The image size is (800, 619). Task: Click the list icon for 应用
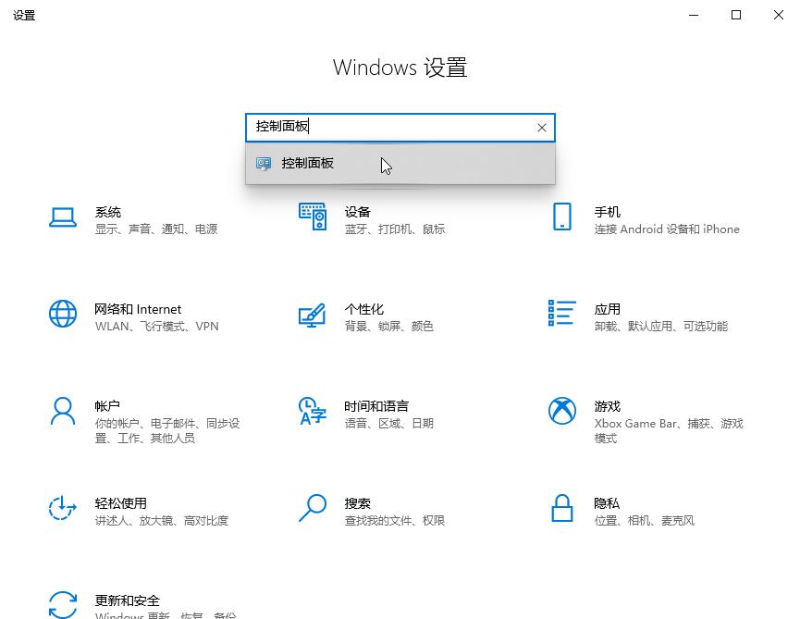click(x=562, y=313)
